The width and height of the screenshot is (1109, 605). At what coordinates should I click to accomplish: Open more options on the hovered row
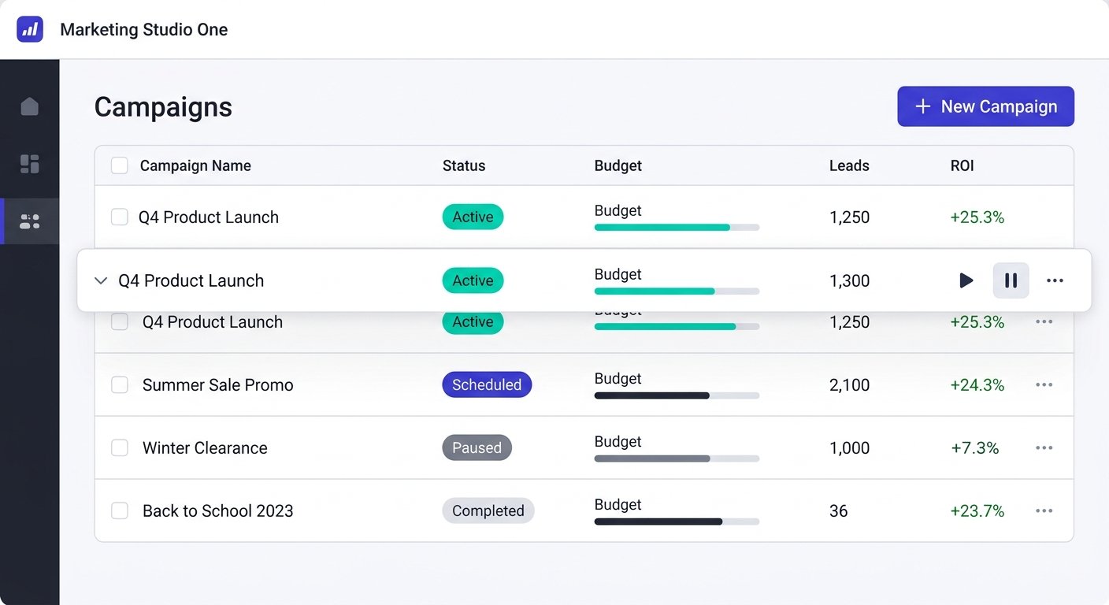point(1055,280)
